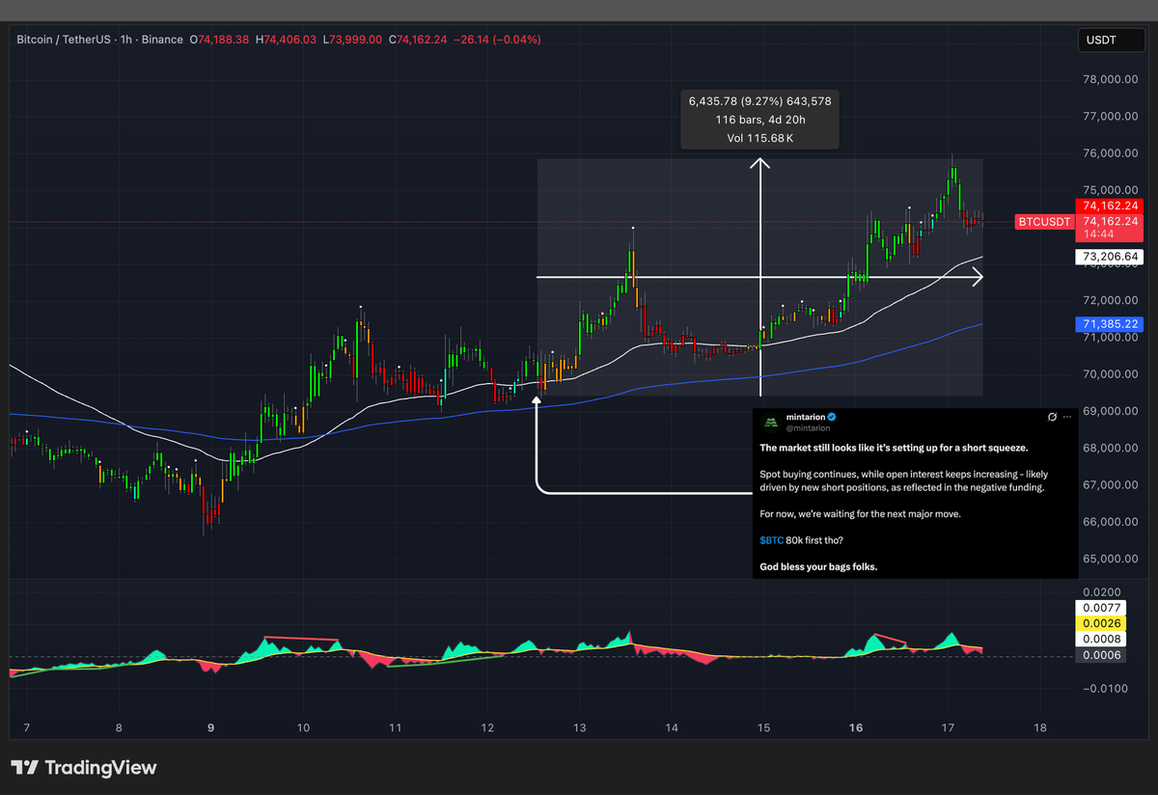
Task: Click the high value H74,406.03 in header
Action: [x=286, y=40]
